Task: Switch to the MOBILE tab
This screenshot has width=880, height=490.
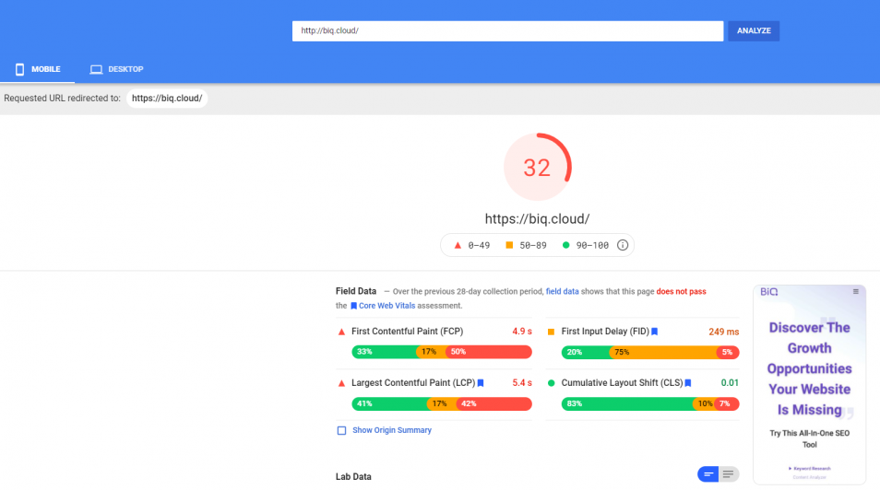Action: [38, 69]
